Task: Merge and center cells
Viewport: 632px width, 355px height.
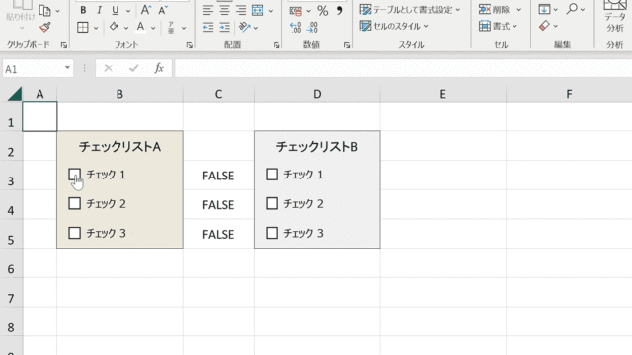Action: pos(257,10)
